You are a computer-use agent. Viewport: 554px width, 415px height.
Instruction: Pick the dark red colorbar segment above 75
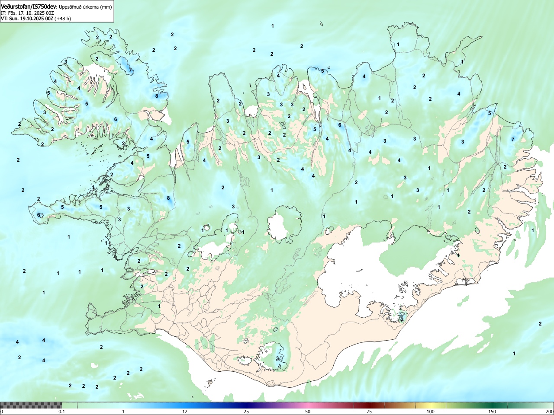tap(369, 405)
